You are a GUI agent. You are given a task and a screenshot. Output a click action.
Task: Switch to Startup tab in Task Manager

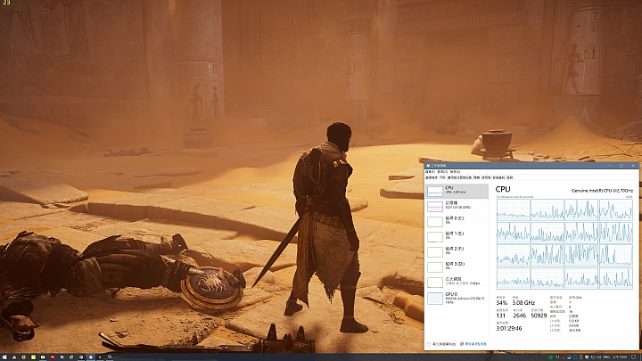click(476, 177)
